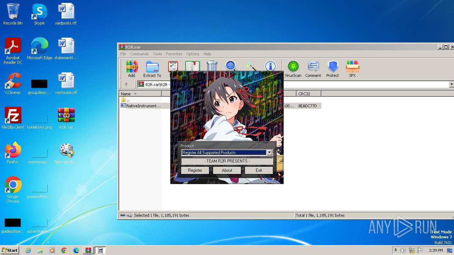Sort by the CRC32 column header
Viewport: 454px width, 255px height.
click(x=309, y=94)
